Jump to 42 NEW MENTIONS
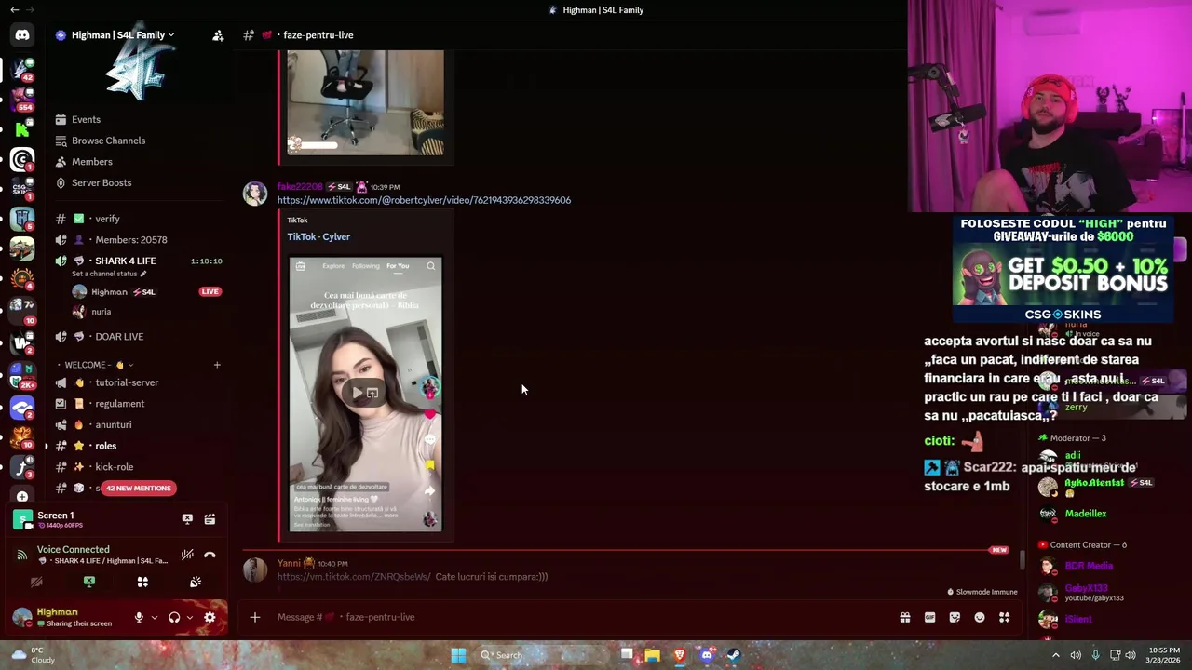 click(x=138, y=489)
